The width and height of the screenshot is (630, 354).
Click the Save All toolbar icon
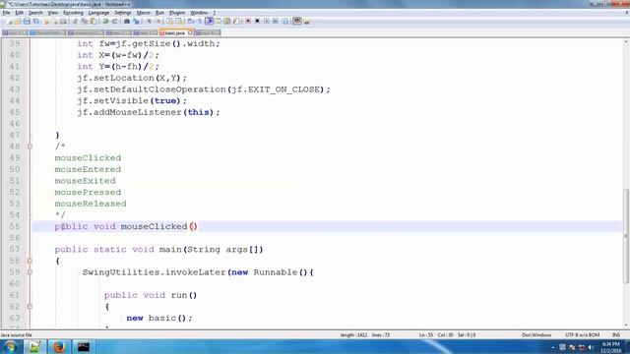coord(35,21)
